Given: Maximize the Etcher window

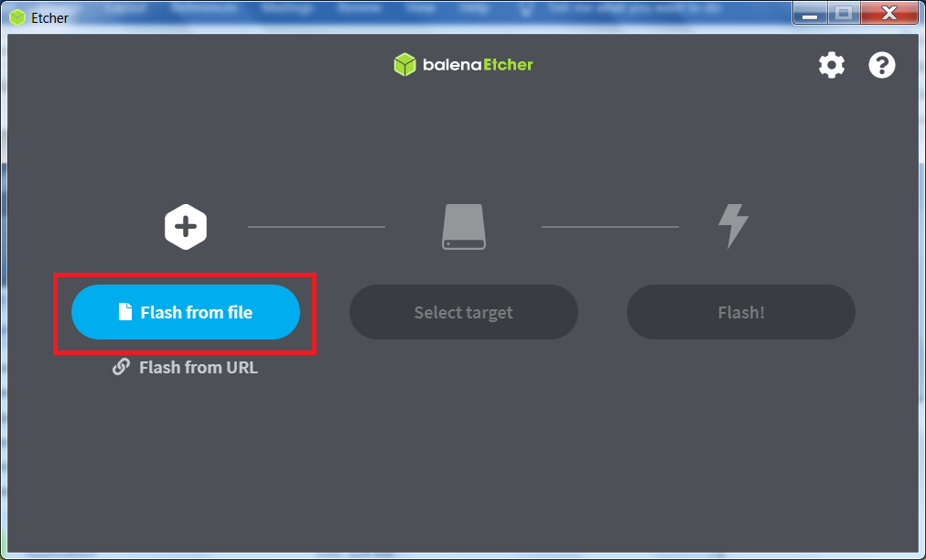Looking at the screenshot, I should [844, 13].
